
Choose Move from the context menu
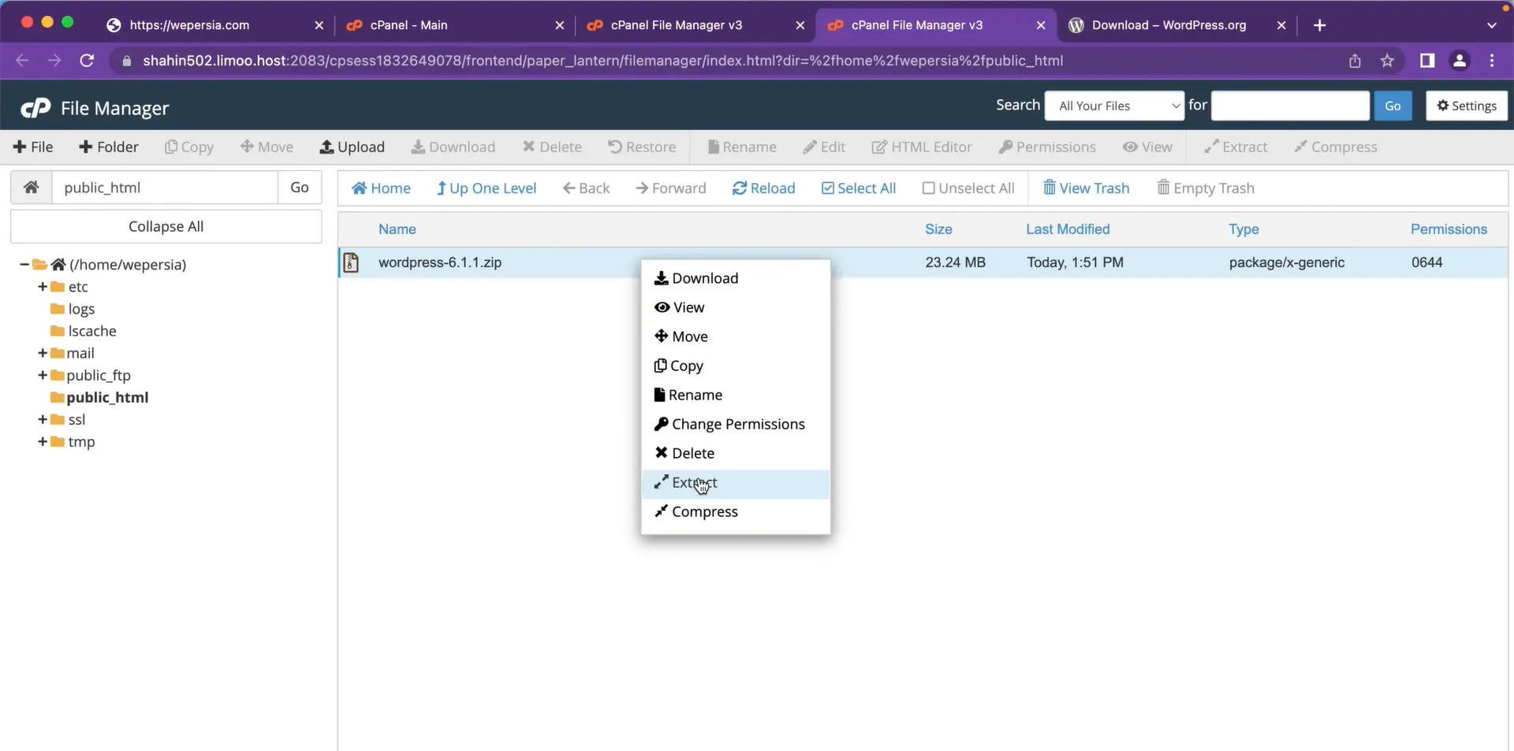click(735, 336)
